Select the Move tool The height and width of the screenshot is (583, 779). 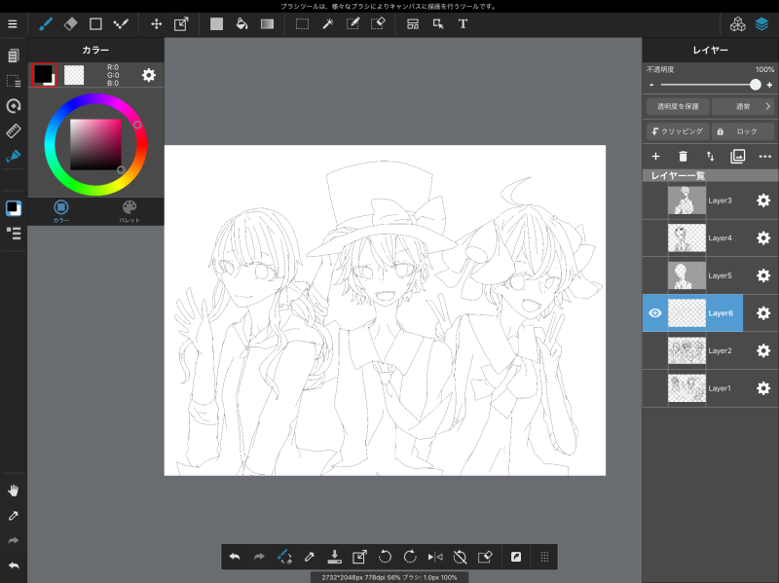tap(156, 23)
